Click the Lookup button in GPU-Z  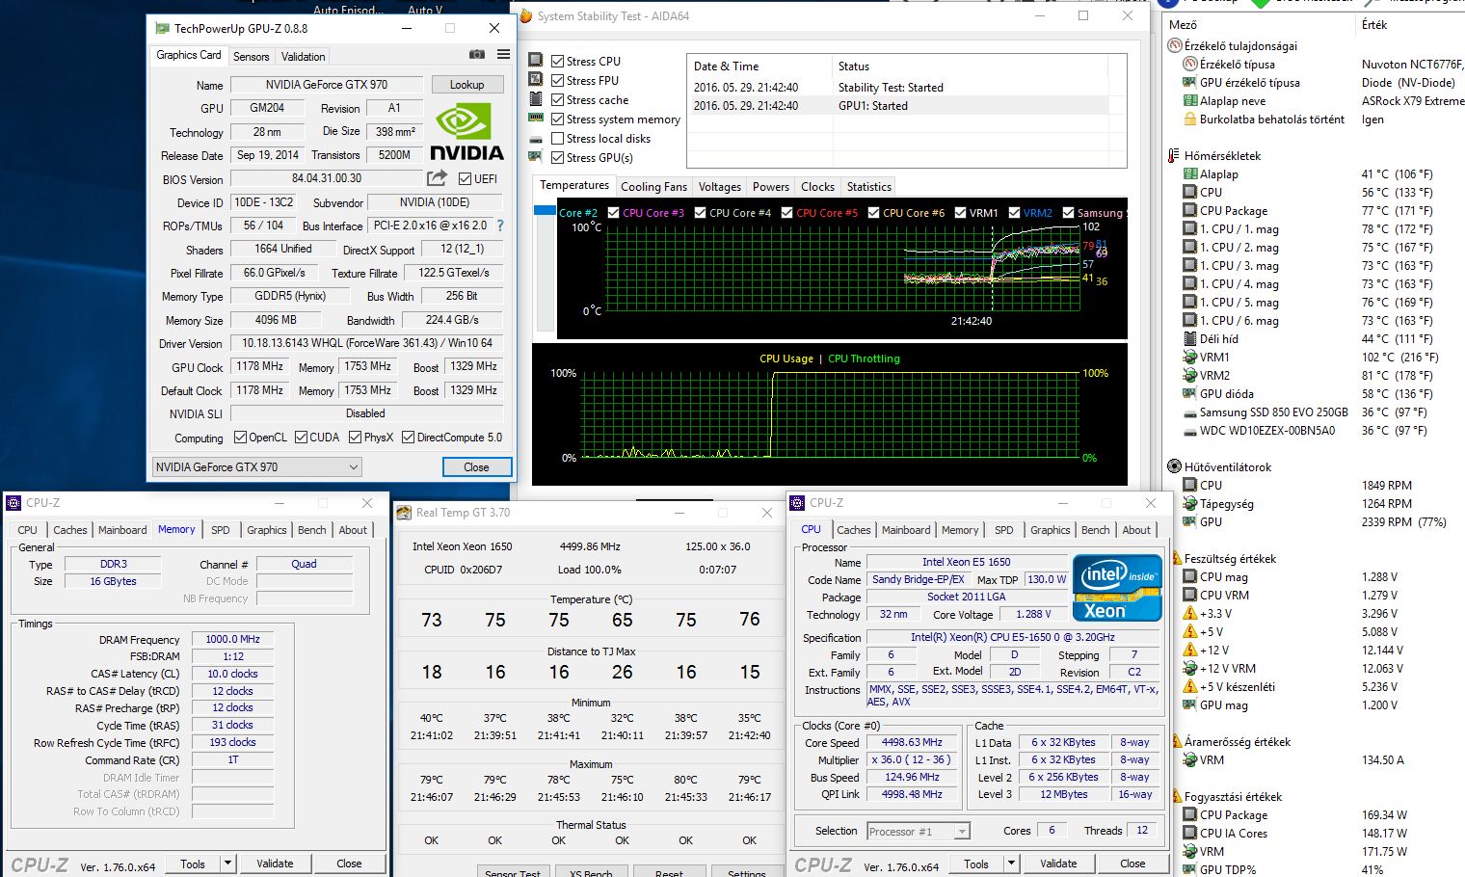[466, 85]
